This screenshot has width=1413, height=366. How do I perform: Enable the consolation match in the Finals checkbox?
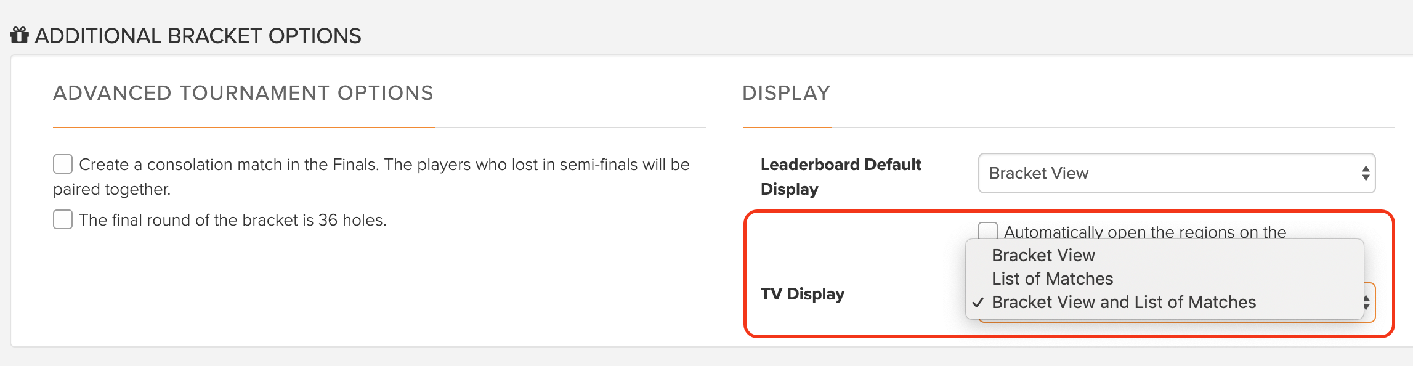(63, 165)
